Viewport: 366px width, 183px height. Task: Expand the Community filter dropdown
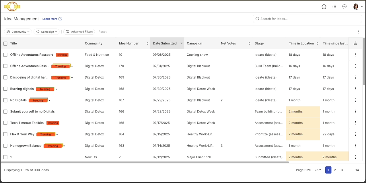tap(18, 32)
